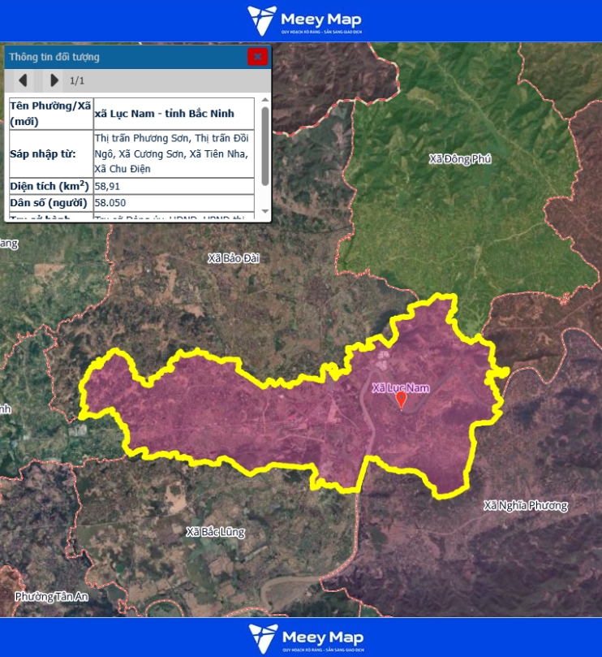Click the Xã Nghĩa Phương label on map

(x=525, y=506)
